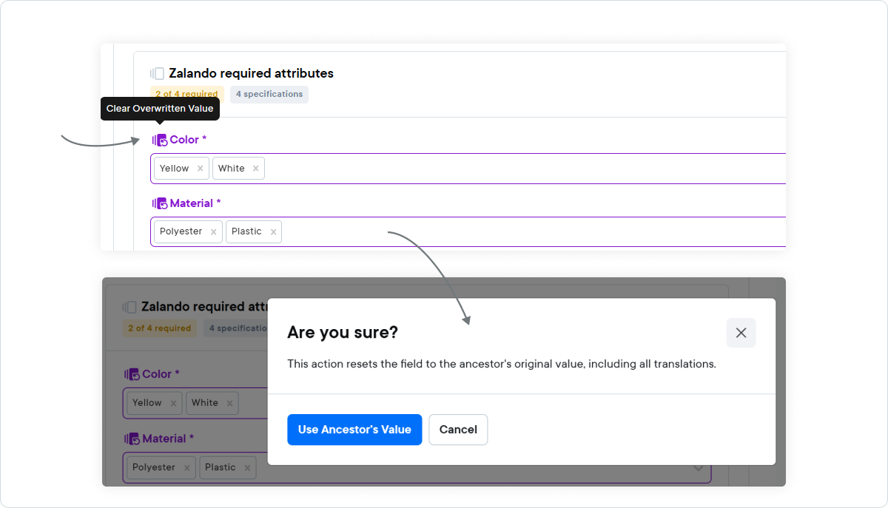This screenshot has height=508, width=888.
Task: Remove White tag in dimmed panel behind dialog
Action: coord(229,404)
